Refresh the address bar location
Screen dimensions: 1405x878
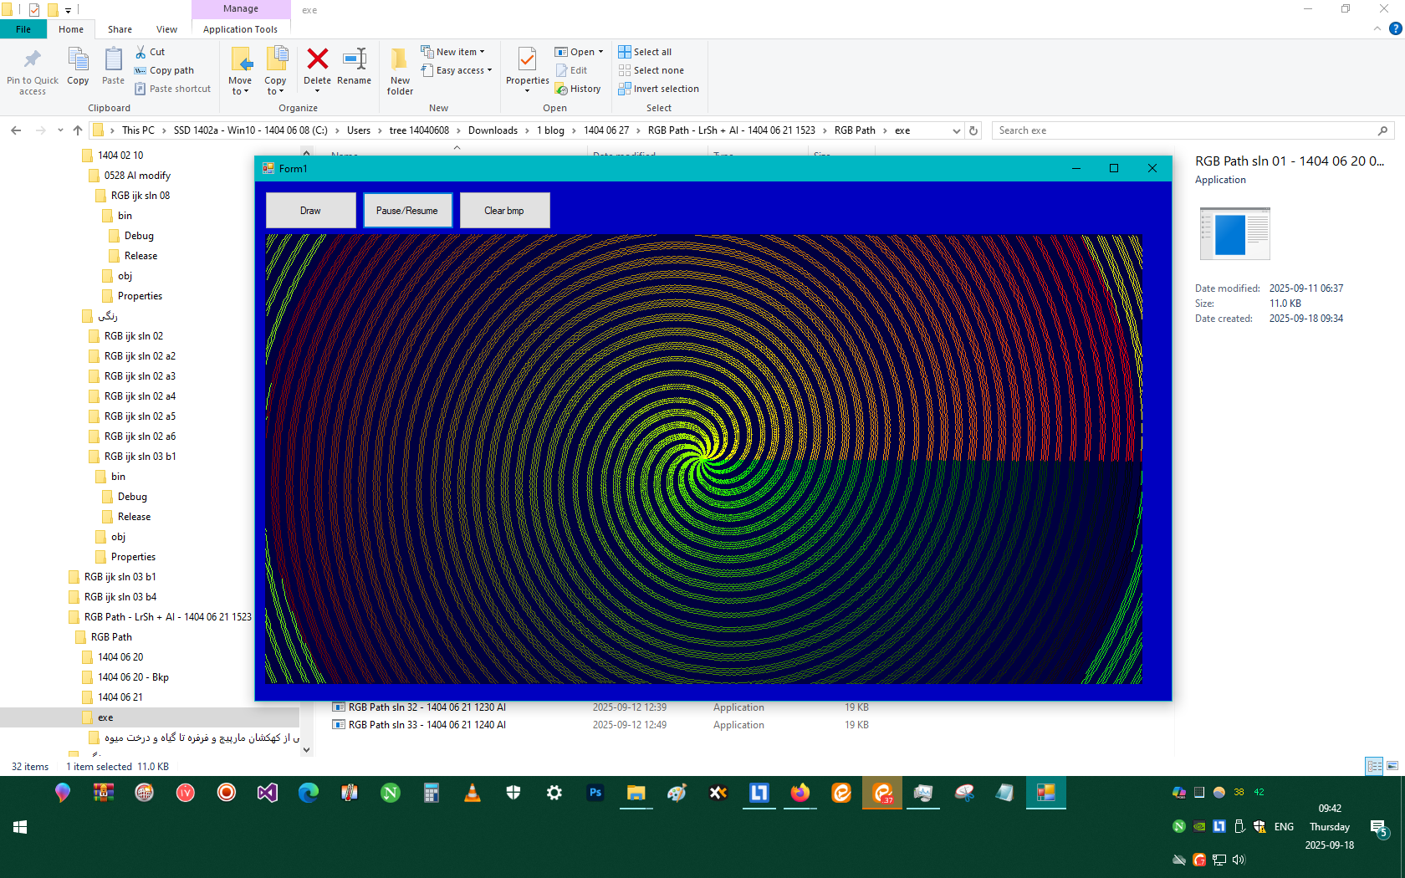click(973, 130)
